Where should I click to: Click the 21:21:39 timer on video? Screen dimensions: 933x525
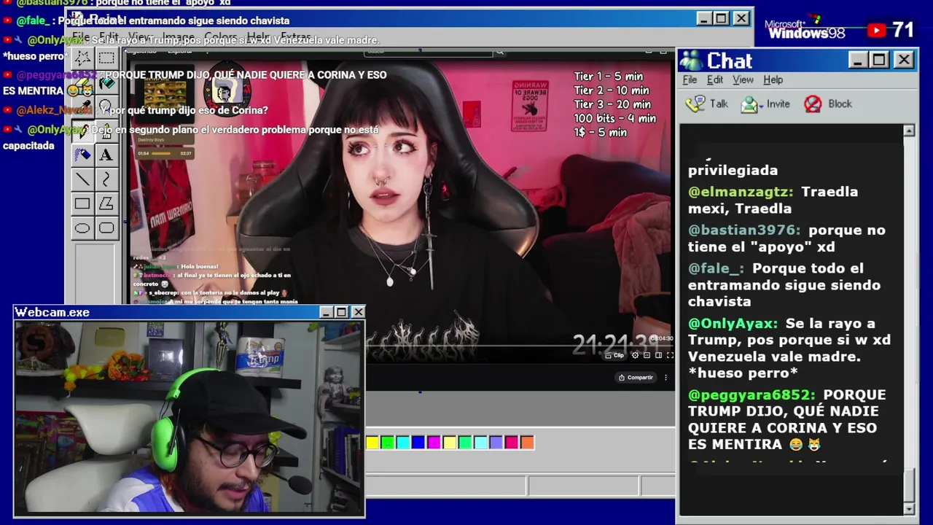617,343
